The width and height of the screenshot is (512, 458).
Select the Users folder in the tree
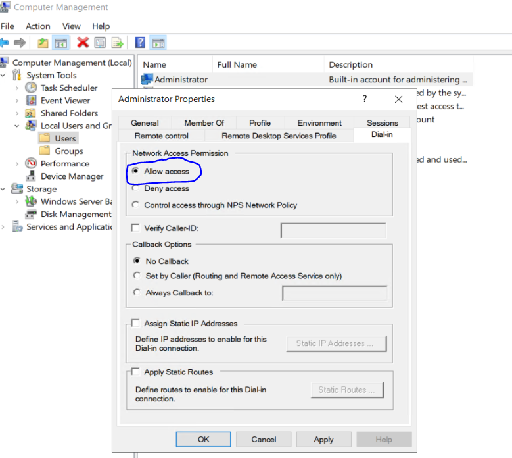[x=58, y=138]
